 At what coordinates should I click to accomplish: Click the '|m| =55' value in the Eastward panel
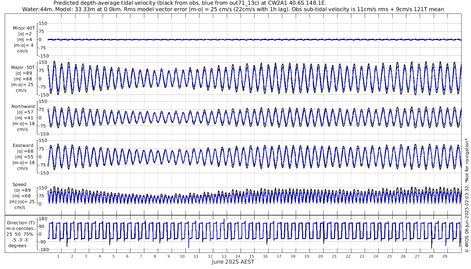click(23, 157)
